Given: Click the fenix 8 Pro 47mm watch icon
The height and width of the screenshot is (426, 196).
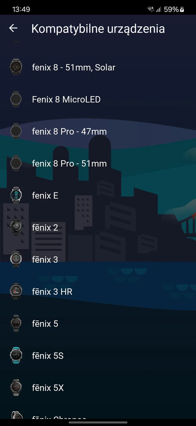Looking at the screenshot, I should pos(16,131).
